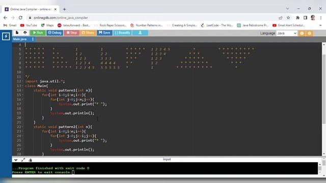Image resolution: width=326 pixels, height=183 pixels.
Task: Click the upload file icon
Action: coord(25,33)
